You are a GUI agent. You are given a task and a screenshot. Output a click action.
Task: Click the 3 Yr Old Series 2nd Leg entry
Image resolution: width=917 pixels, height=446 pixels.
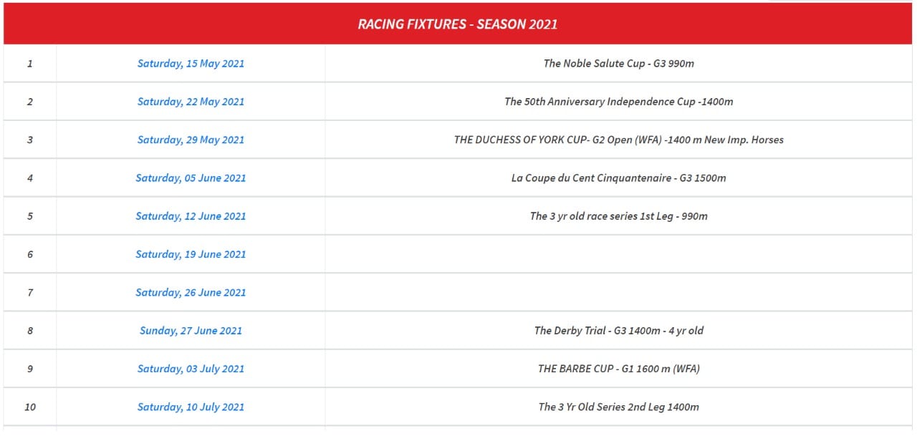click(x=619, y=407)
